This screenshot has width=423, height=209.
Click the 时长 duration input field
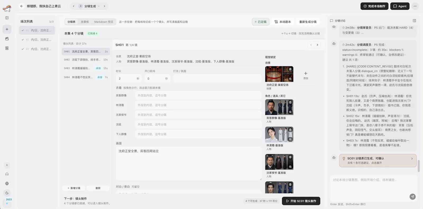pyautogui.click(x=129, y=79)
